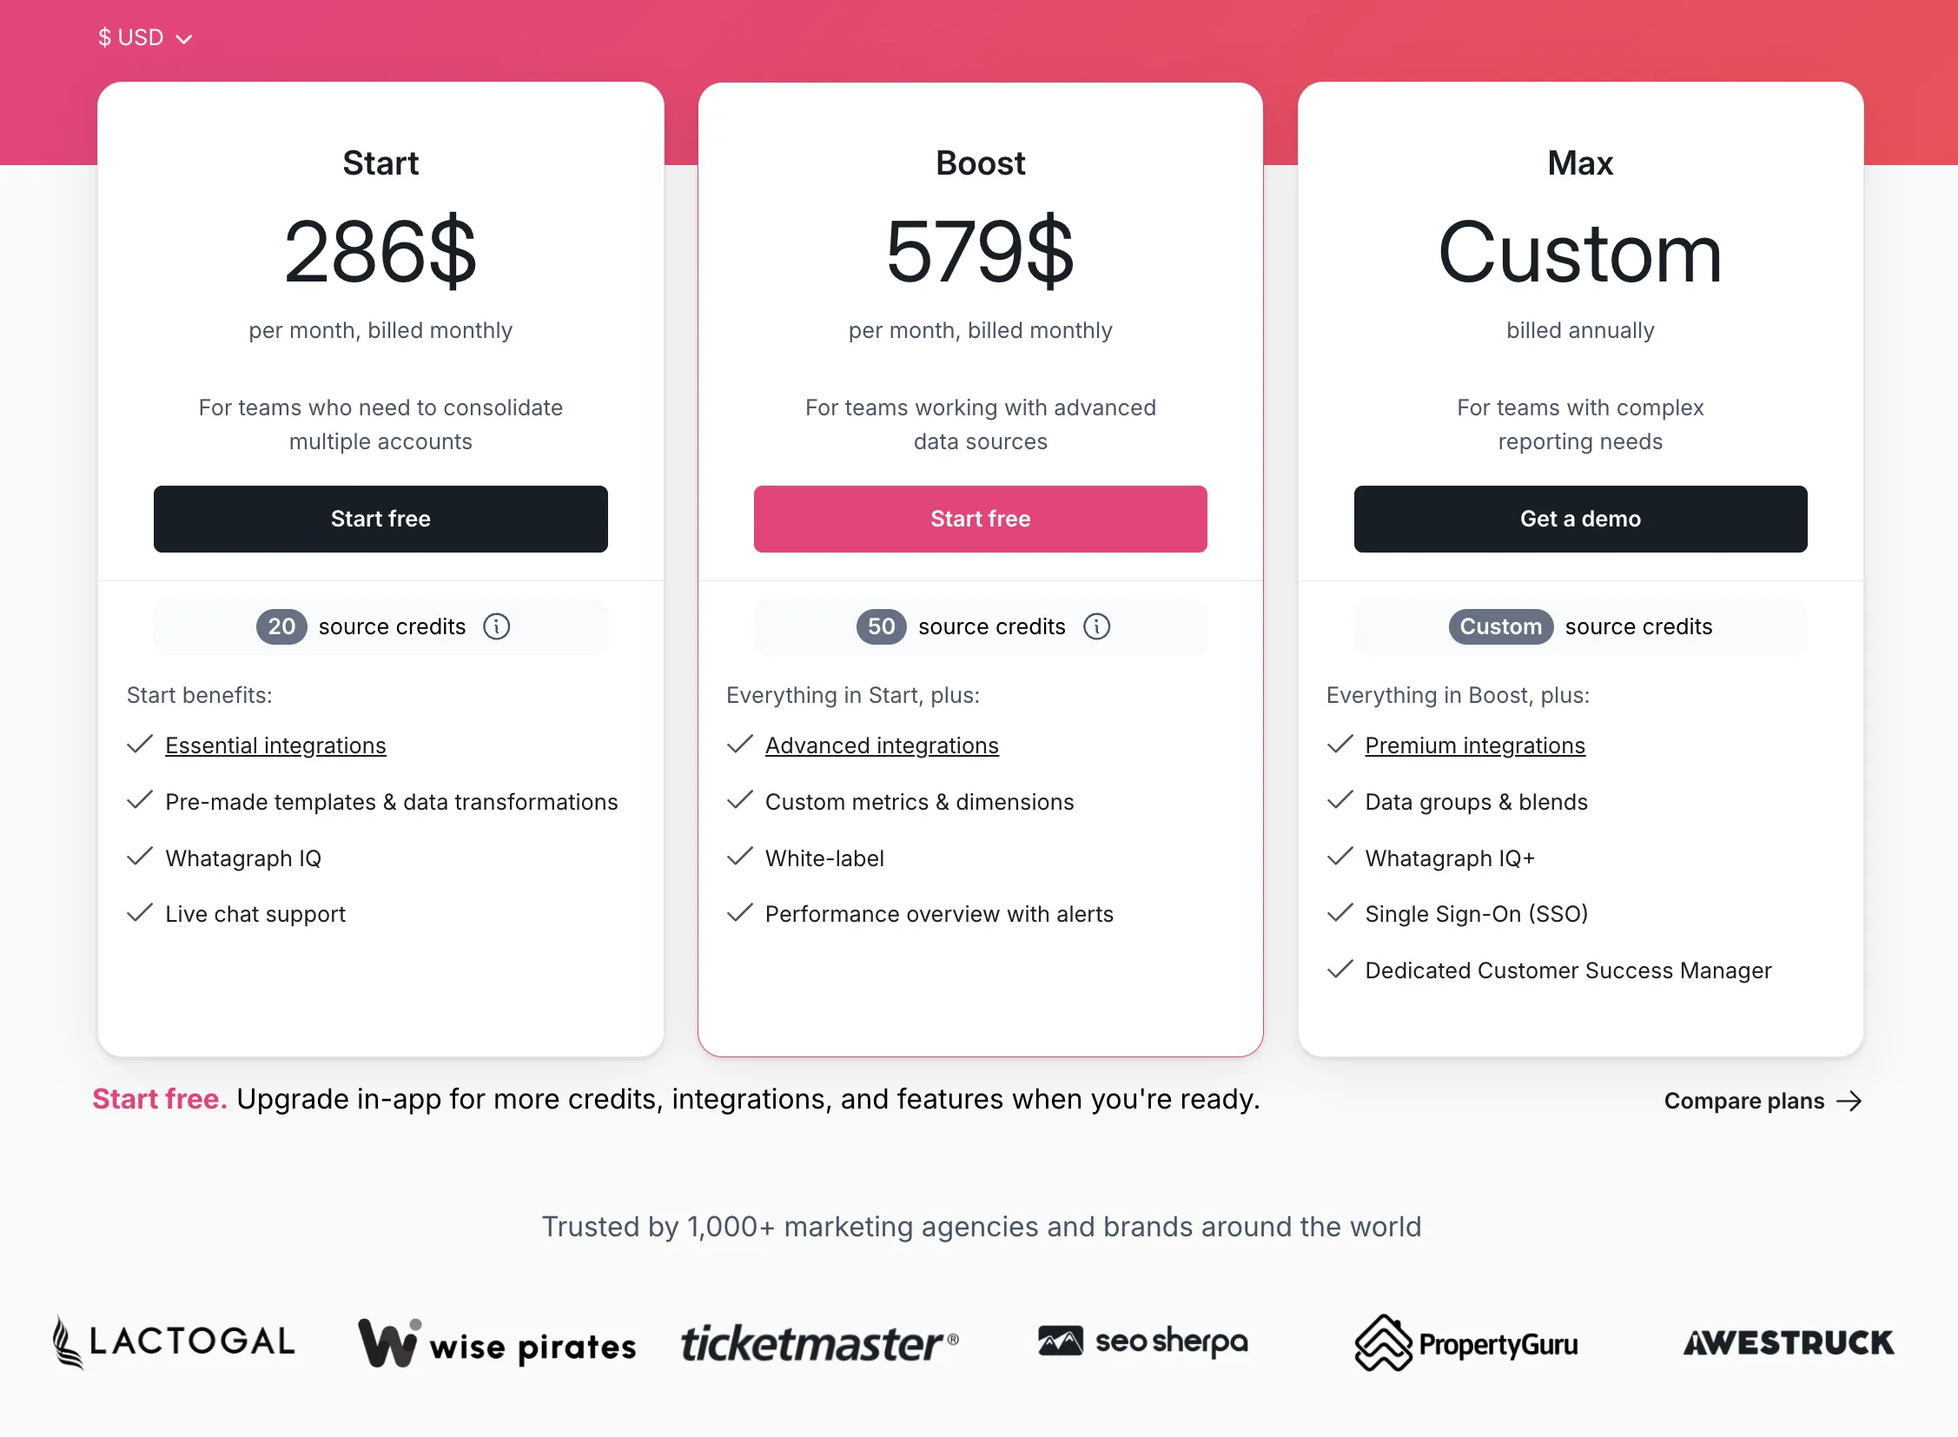The width and height of the screenshot is (1958, 1437).
Task: Open the Premium integrations link
Action: [x=1475, y=745]
